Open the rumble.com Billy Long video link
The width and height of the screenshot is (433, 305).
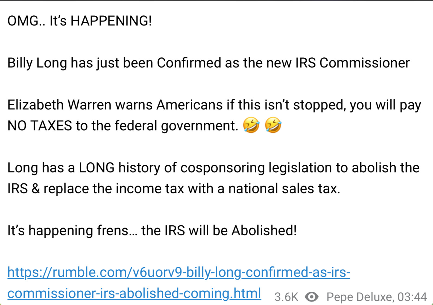point(179,272)
